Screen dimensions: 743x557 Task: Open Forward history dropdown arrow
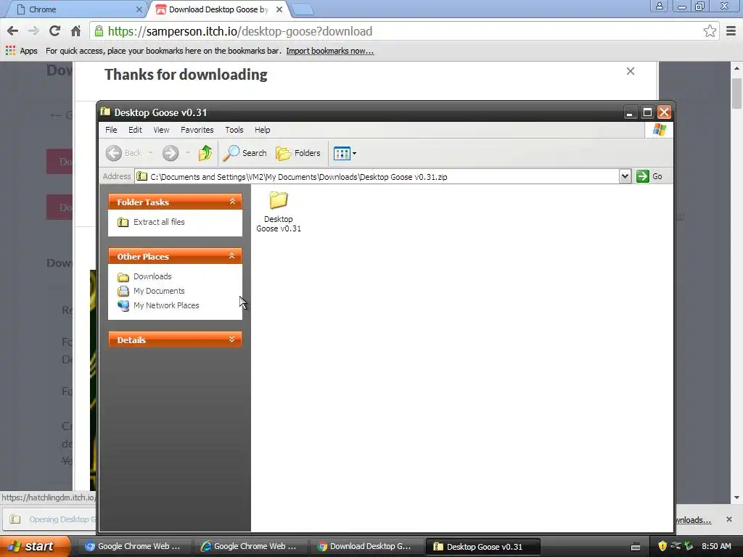tap(188, 153)
